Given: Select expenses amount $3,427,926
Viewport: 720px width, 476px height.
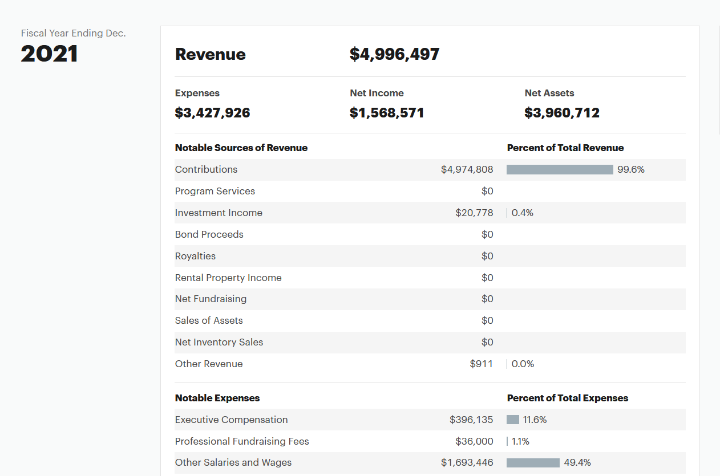Looking at the screenshot, I should (x=213, y=113).
